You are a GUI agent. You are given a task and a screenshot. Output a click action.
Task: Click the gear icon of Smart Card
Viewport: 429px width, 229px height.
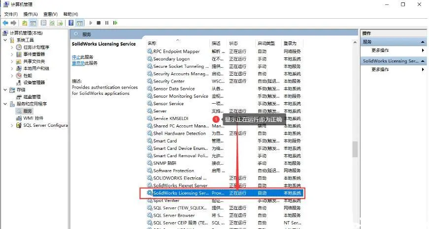click(150, 141)
